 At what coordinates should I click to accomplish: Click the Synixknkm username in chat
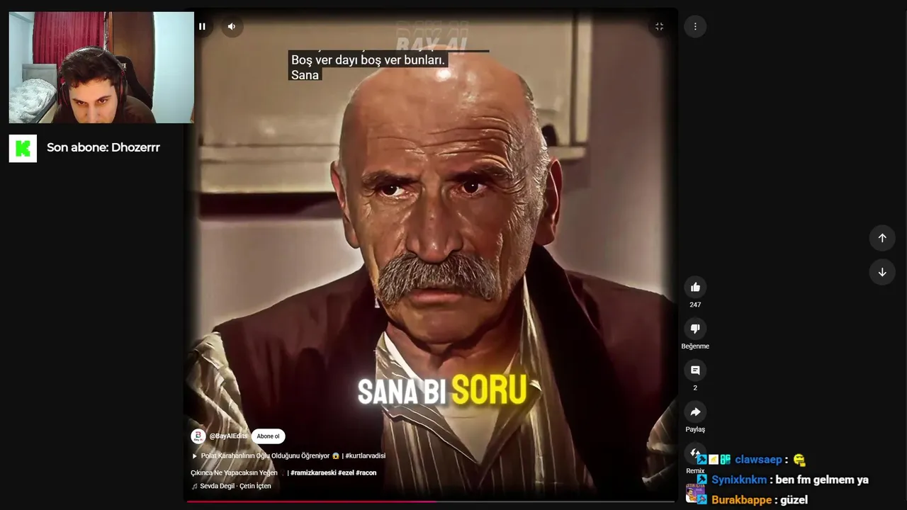(740, 480)
